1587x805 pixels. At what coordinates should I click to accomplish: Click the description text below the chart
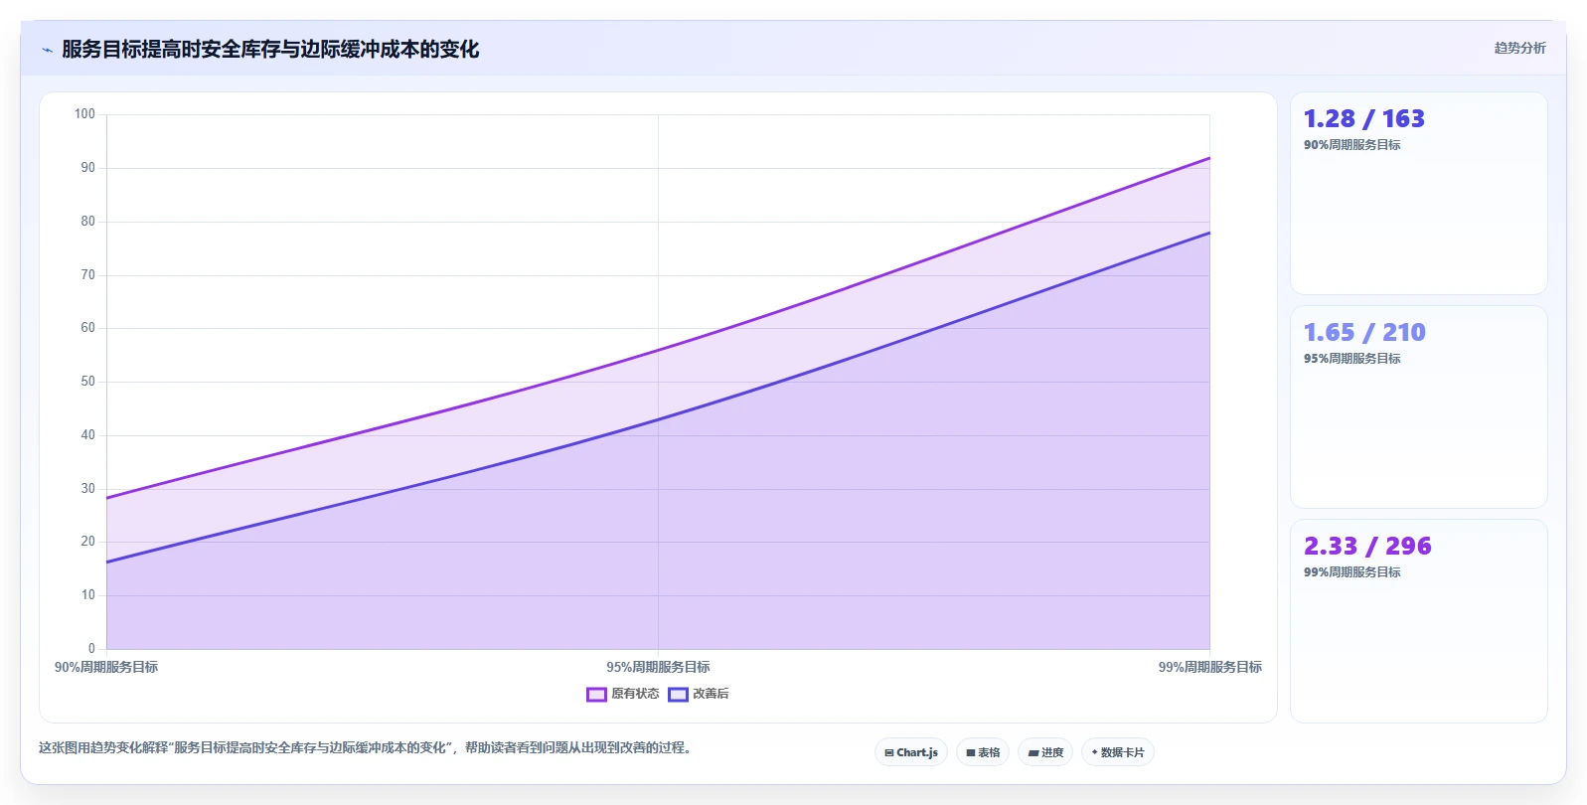click(x=365, y=747)
